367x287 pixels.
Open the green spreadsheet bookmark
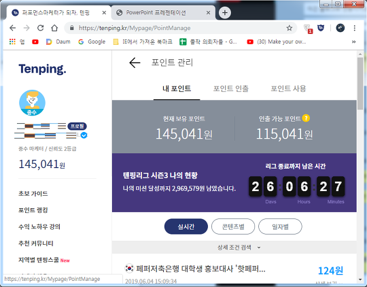208,41
